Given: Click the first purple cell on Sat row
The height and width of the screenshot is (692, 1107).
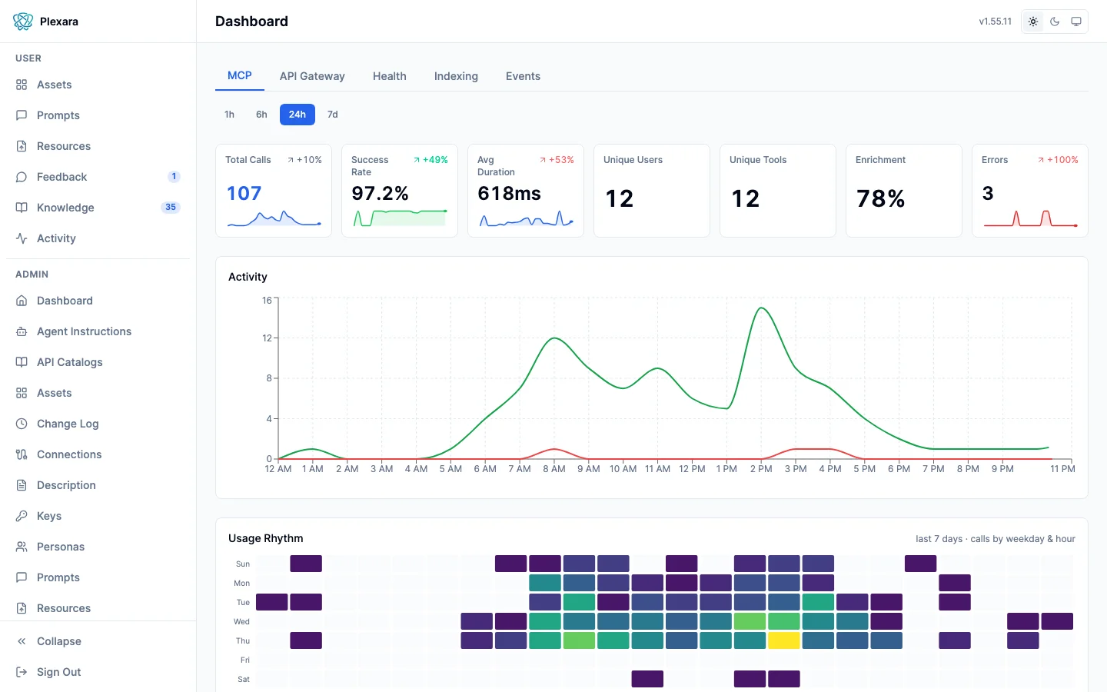Looking at the screenshot, I should pyautogui.click(x=647, y=679).
